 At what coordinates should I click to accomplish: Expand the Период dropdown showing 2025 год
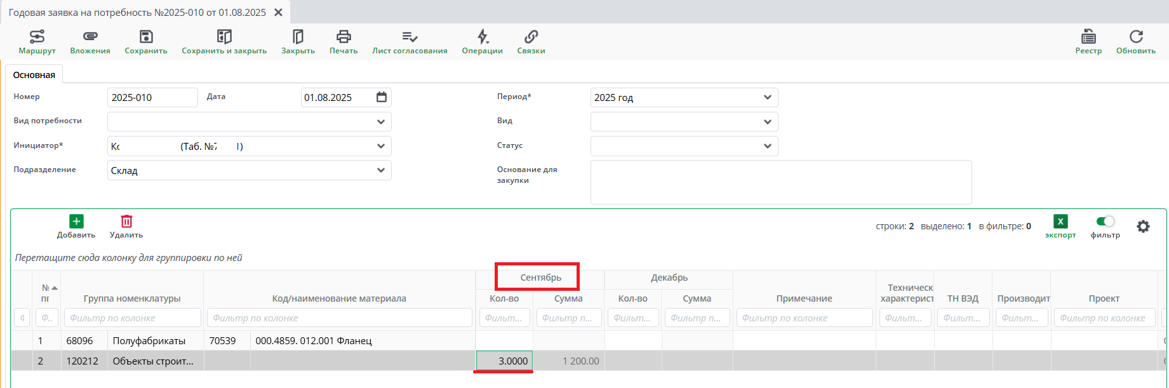point(767,98)
